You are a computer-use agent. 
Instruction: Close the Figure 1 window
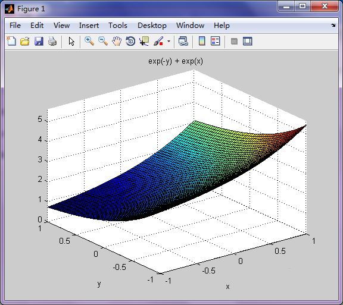click(325, 6)
